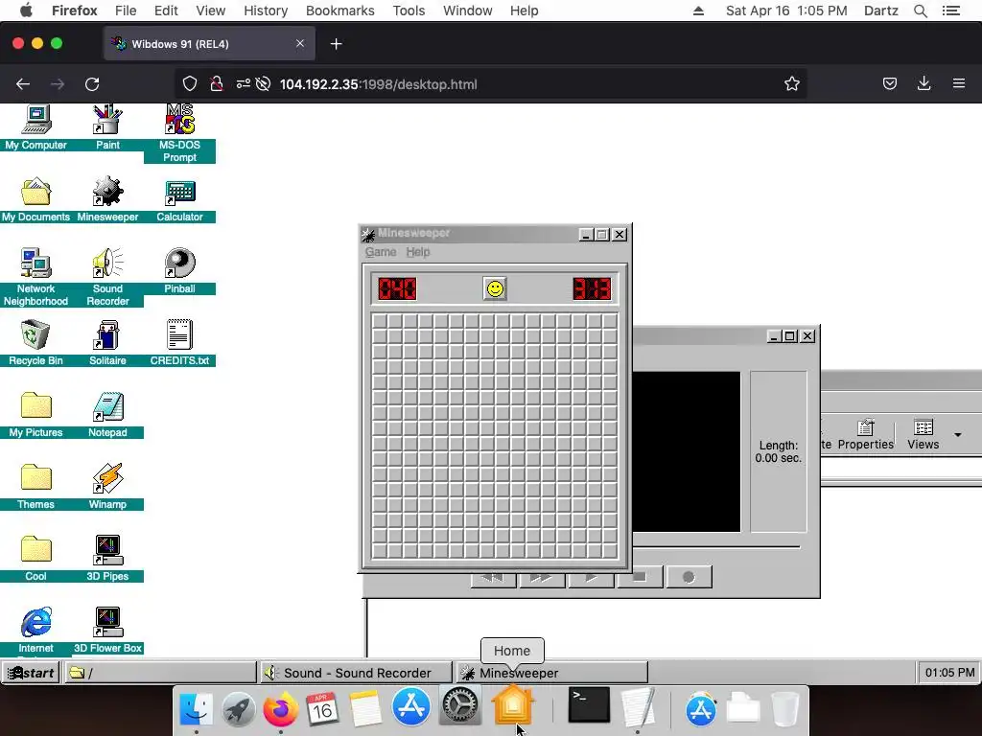Expand the Views dropdown arrow
The height and width of the screenshot is (736, 982).
point(958,434)
